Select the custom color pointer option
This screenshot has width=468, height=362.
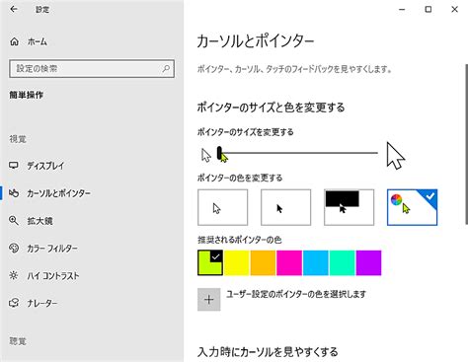click(x=412, y=207)
